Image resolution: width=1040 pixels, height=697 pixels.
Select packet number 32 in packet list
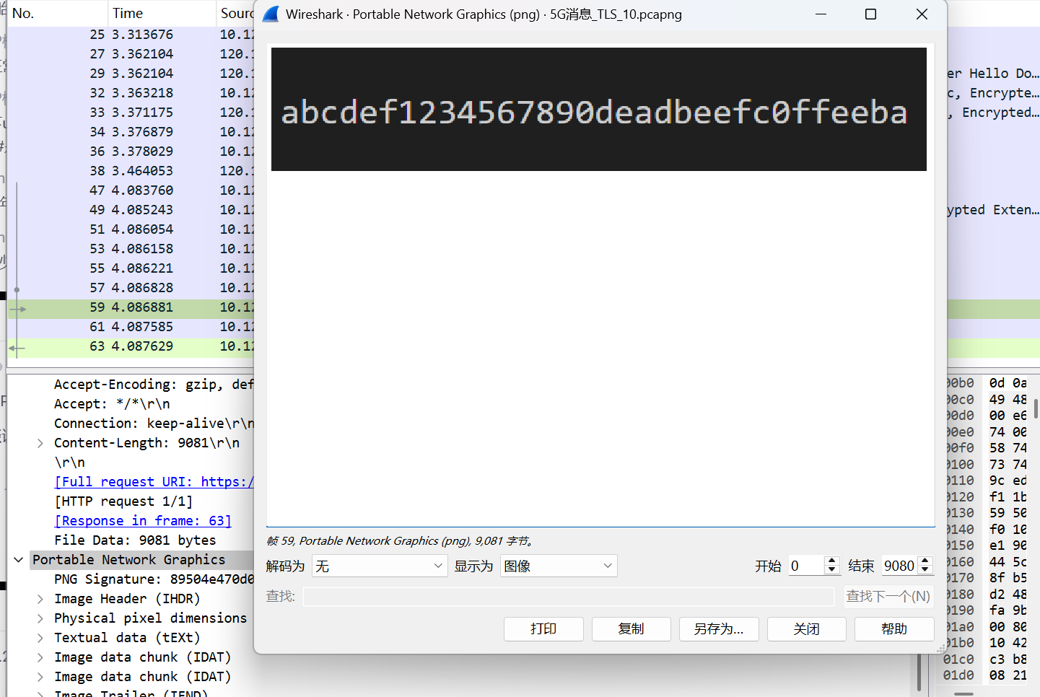tap(131, 93)
